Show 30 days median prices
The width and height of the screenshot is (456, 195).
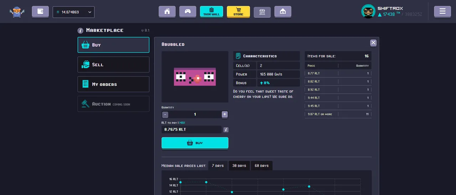[x=239, y=166]
